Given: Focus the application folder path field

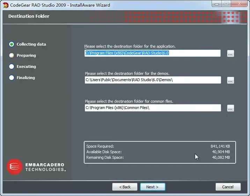Looking at the screenshot, I should coord(153,53).
